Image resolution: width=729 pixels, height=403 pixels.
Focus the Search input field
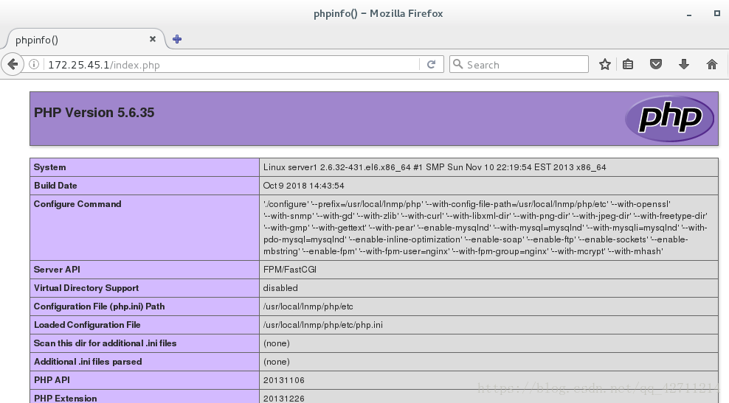click(x=519, y=64)
